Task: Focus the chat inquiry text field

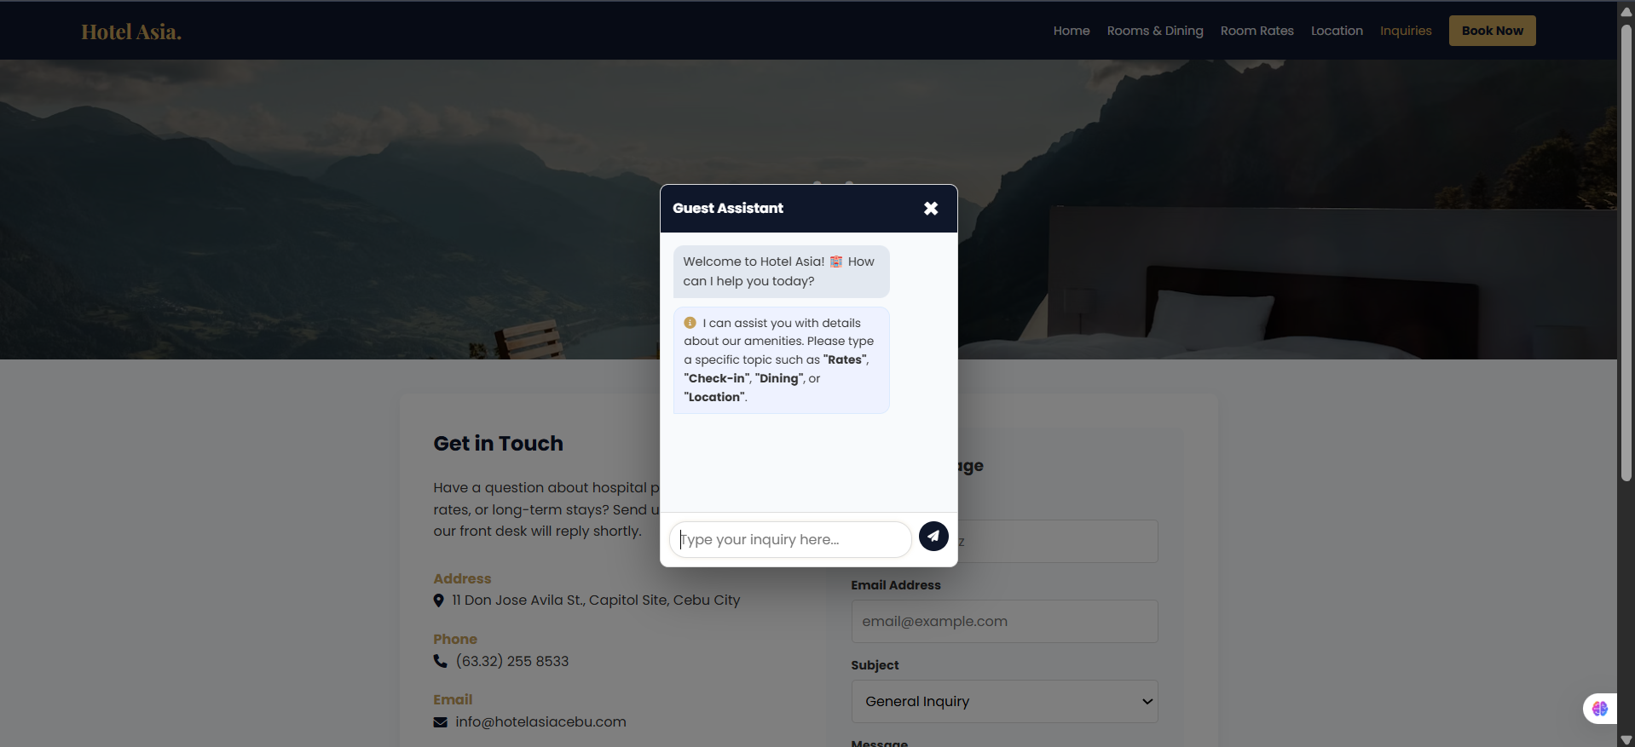Action: point(789,540)
